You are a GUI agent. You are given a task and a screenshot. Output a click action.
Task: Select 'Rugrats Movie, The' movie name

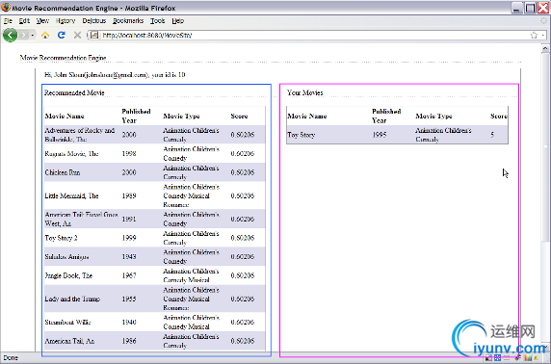(71, 153)
